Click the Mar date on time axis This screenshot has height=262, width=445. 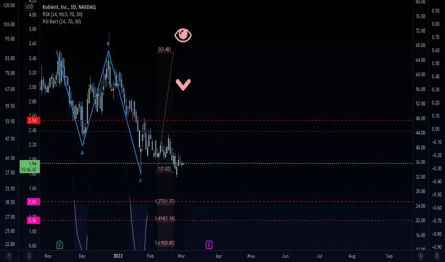click(x=181, y=256)
